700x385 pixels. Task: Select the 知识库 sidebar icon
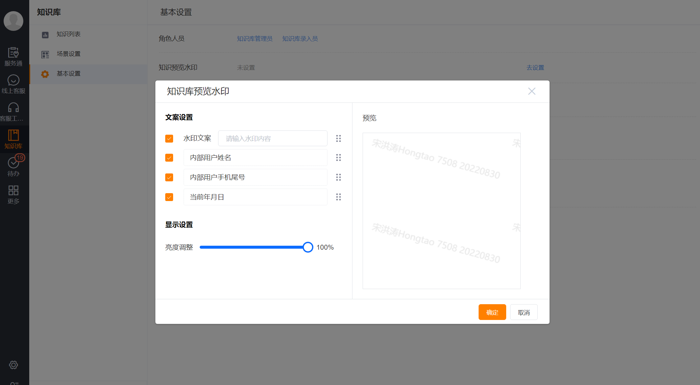[x=13, y=139]
